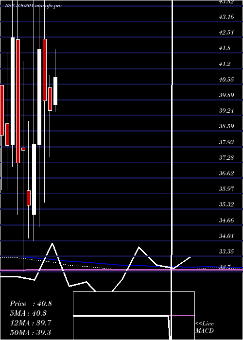The height and width of the screenshot is (340, 243).
Task: Click the 38.59 price axis label
Action: pos(226,126)
